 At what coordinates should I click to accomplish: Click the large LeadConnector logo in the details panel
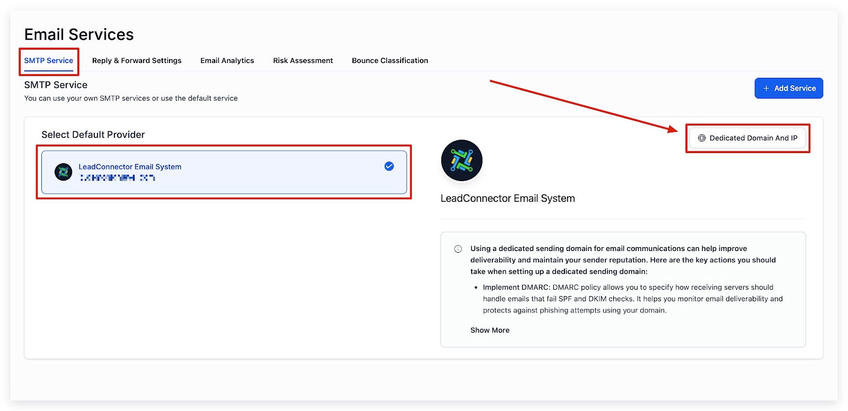[462, 160]
